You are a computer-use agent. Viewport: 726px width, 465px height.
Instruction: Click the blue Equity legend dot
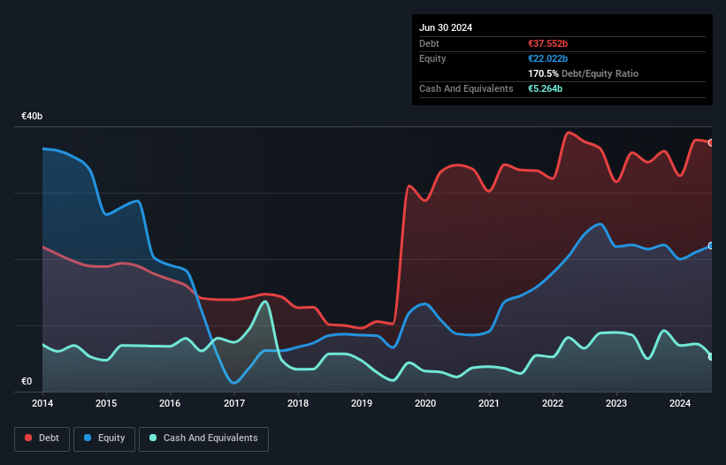pos(88,438)
